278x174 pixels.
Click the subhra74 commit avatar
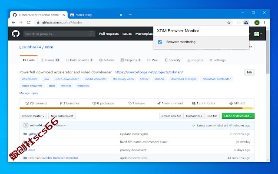tap(26, 125)
